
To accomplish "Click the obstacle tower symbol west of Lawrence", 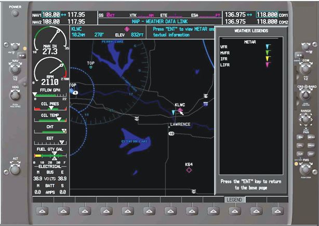I will click(137, 118).
